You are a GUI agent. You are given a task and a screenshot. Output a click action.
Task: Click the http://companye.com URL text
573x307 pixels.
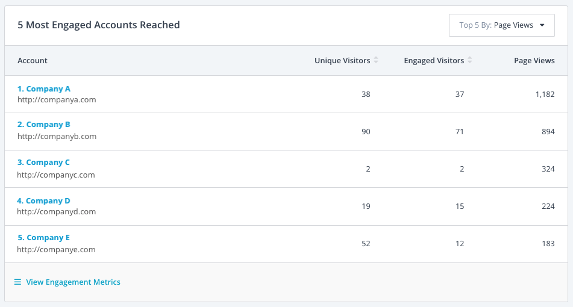tap(56, 249)
